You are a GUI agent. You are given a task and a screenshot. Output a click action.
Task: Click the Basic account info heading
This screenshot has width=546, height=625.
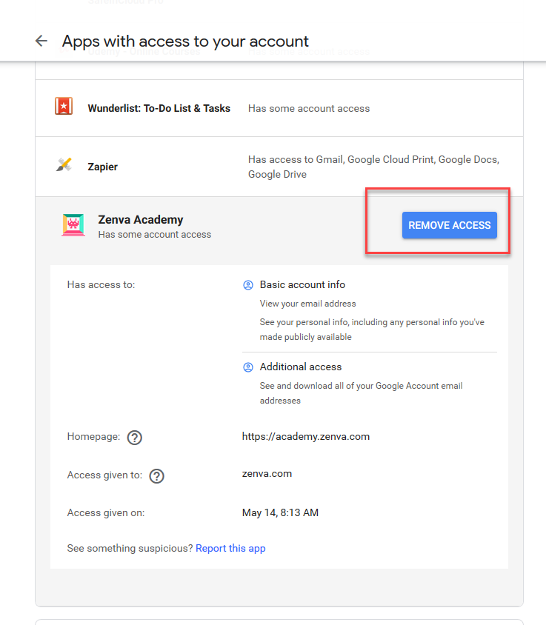[x=302, y=284]
